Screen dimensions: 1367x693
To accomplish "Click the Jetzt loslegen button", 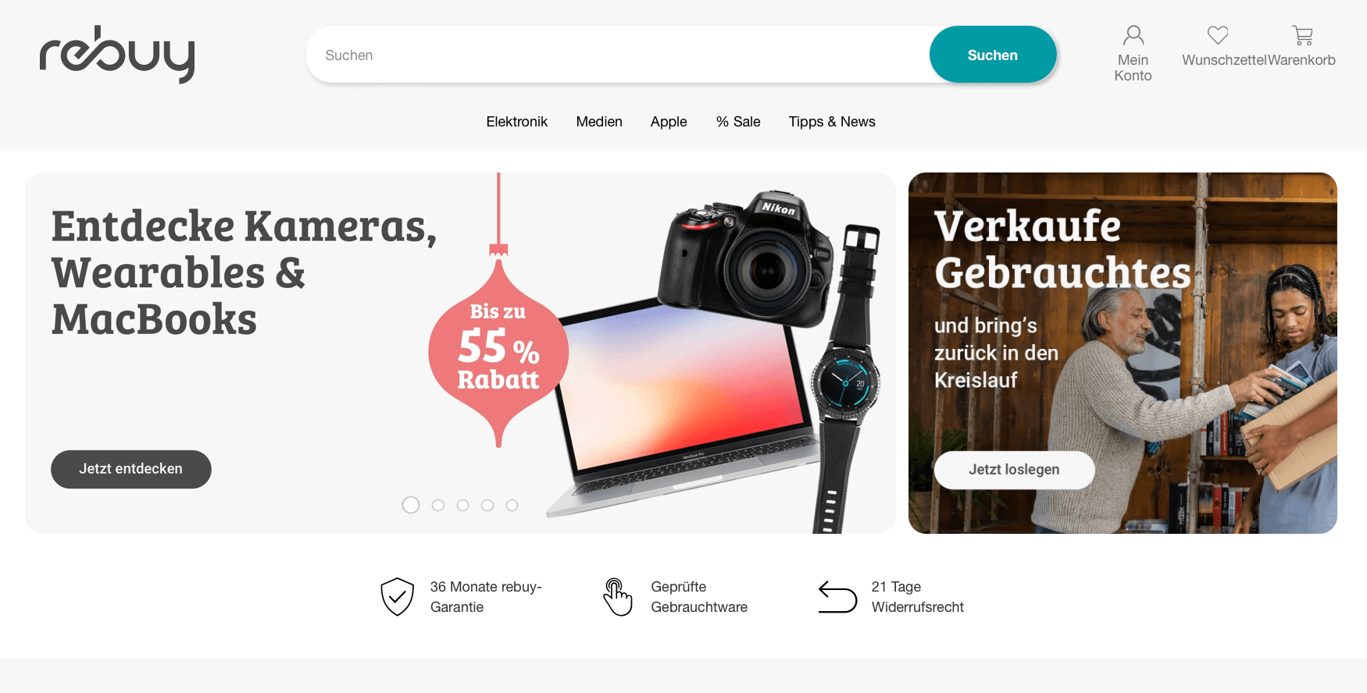I will (x=1014, y=470).
